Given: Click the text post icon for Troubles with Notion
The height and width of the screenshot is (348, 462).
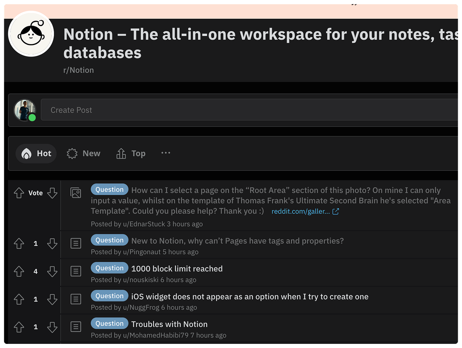Looking at the screenshot, I should (x=76, y=327).
